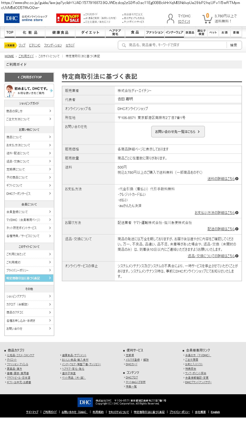Click arrow icon beside 送料の詳細はこちら
The image size is (246, 421).
[237, 179]
